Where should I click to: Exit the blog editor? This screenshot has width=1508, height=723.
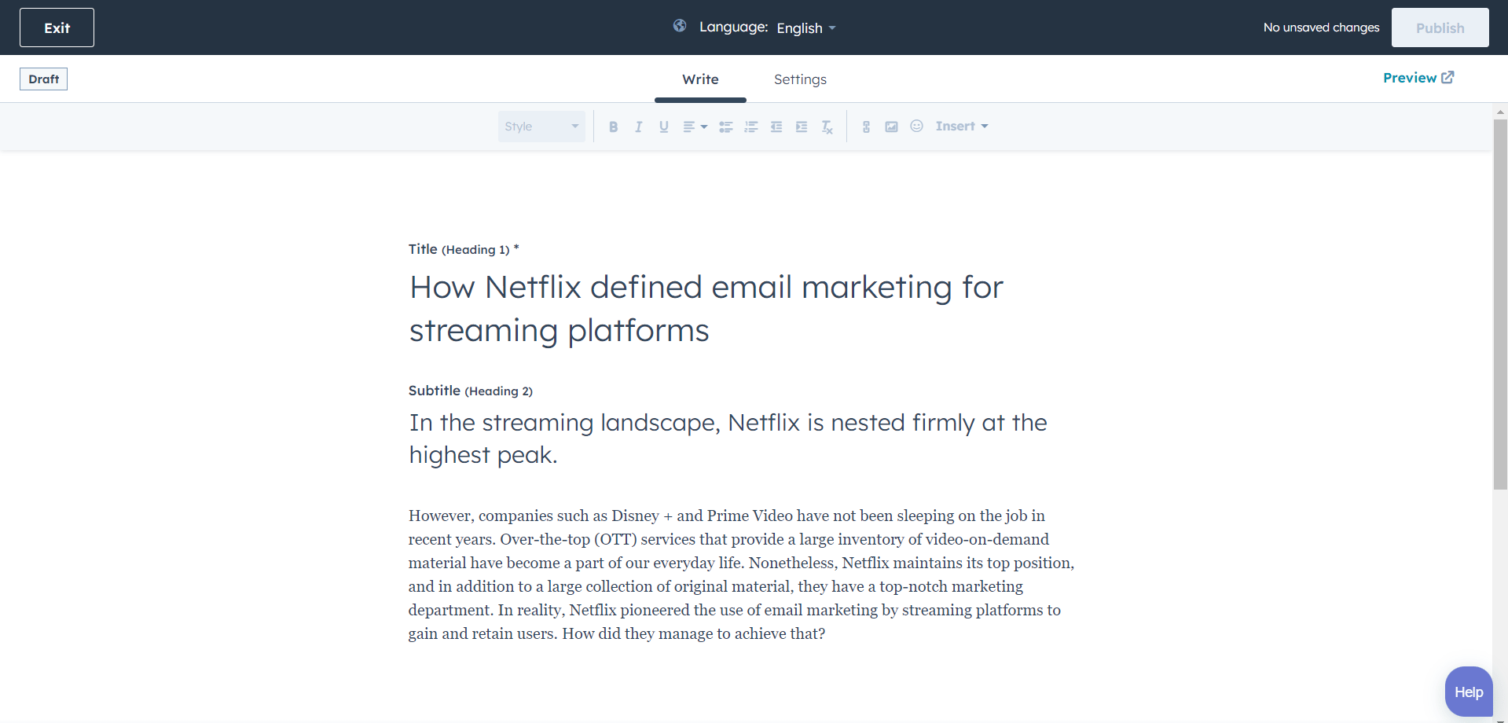(x=57, y=28)
